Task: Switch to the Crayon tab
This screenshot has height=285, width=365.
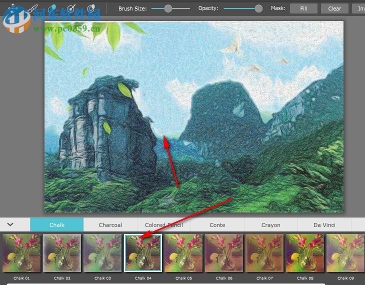Action: 270,225
